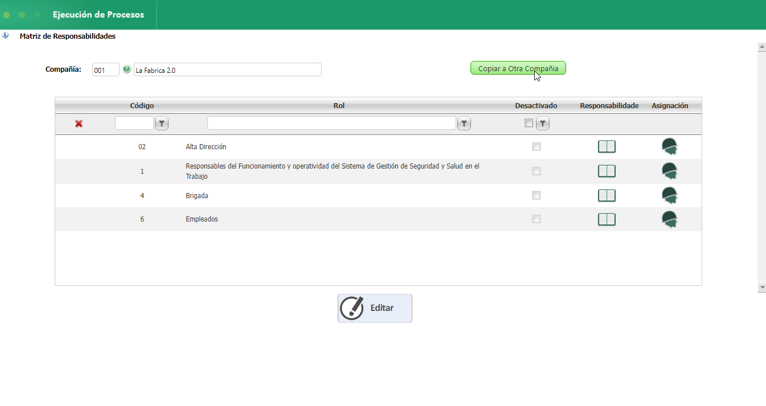Click the Desactivado filter funnel icon
The width and height of the screenshot is (766, 406).
pyautogui.click(x=543, y=124)
